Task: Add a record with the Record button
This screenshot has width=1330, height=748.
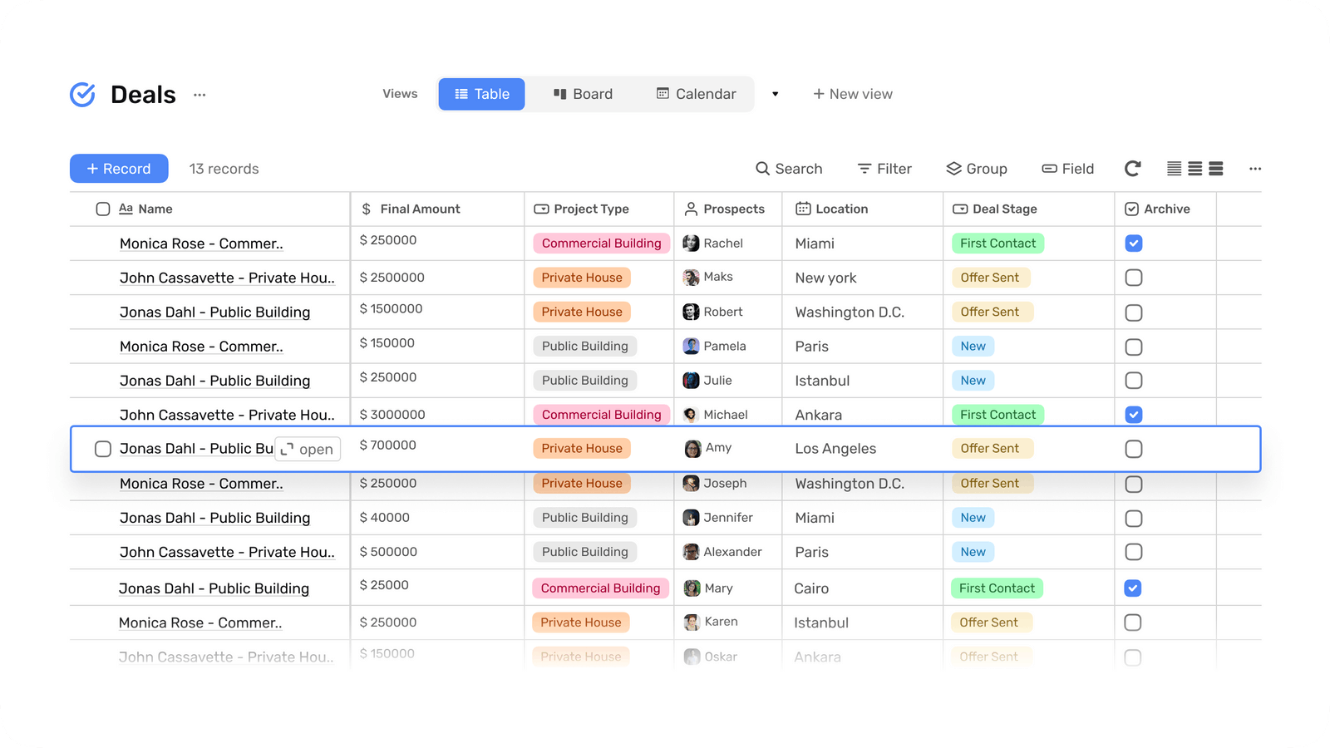Action: click(x=119, y=168)
